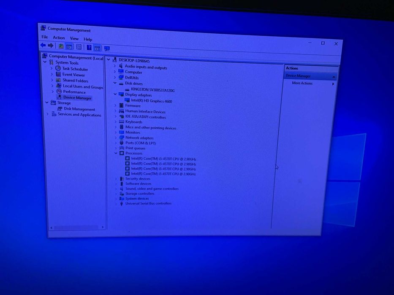394x295 pixels.
Task: Select Sound, video and game controllers
Action: click(x=152, y=189)
